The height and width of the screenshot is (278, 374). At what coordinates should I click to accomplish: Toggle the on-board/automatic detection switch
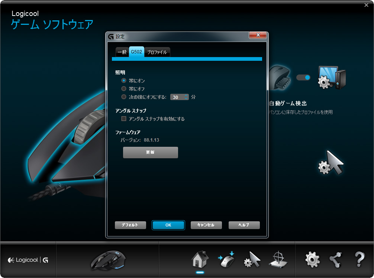click(303, 77)
